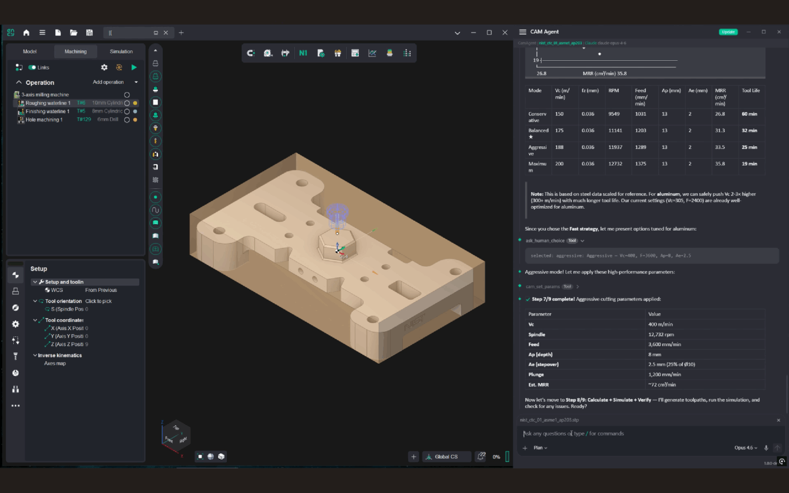Open the Opus 4.6 model dropdown
The height and width of the screenshot is (493, 789).
pos(746,448)
